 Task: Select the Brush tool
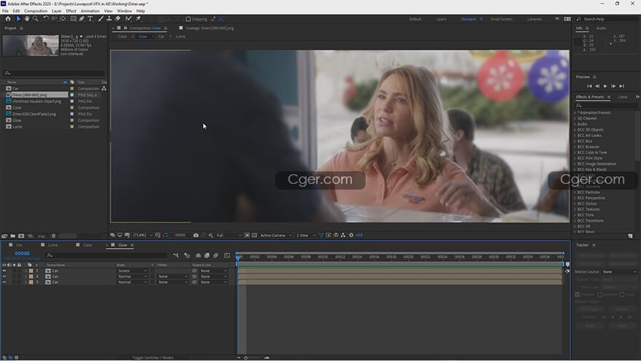[101, 19]
